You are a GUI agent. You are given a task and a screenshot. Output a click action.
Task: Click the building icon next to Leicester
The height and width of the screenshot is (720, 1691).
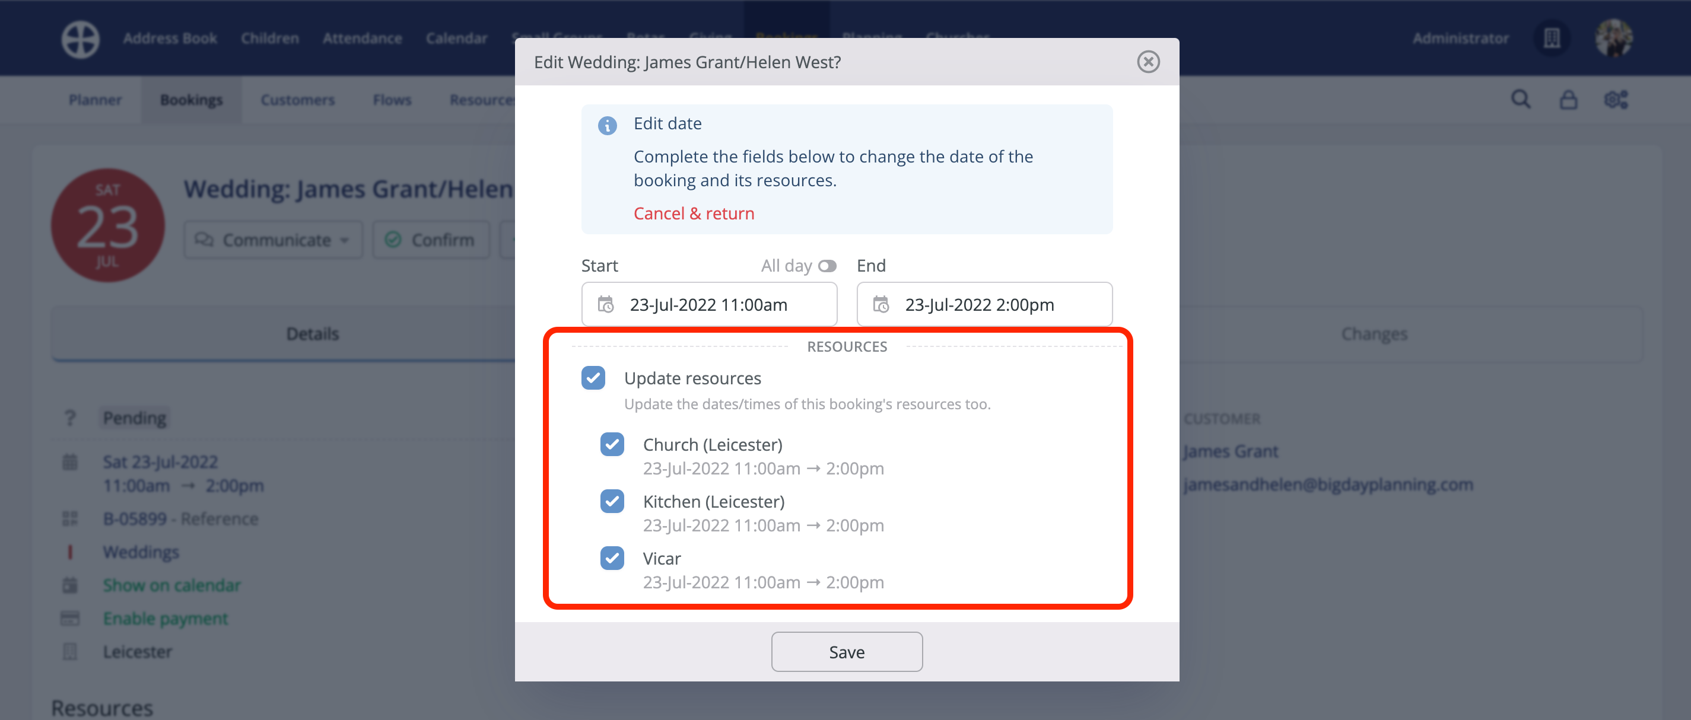point(71,651)
